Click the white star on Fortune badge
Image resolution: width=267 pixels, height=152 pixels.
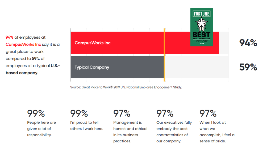coord(201,23)
